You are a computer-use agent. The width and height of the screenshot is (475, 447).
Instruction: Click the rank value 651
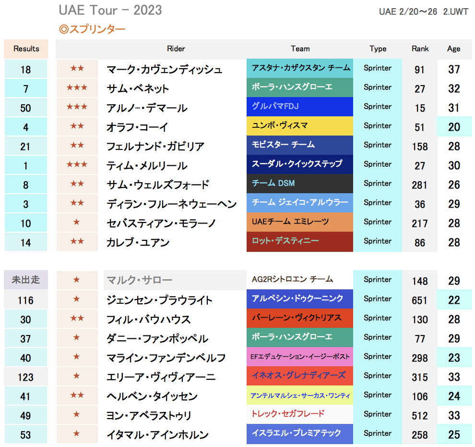(x=419, y=300)
